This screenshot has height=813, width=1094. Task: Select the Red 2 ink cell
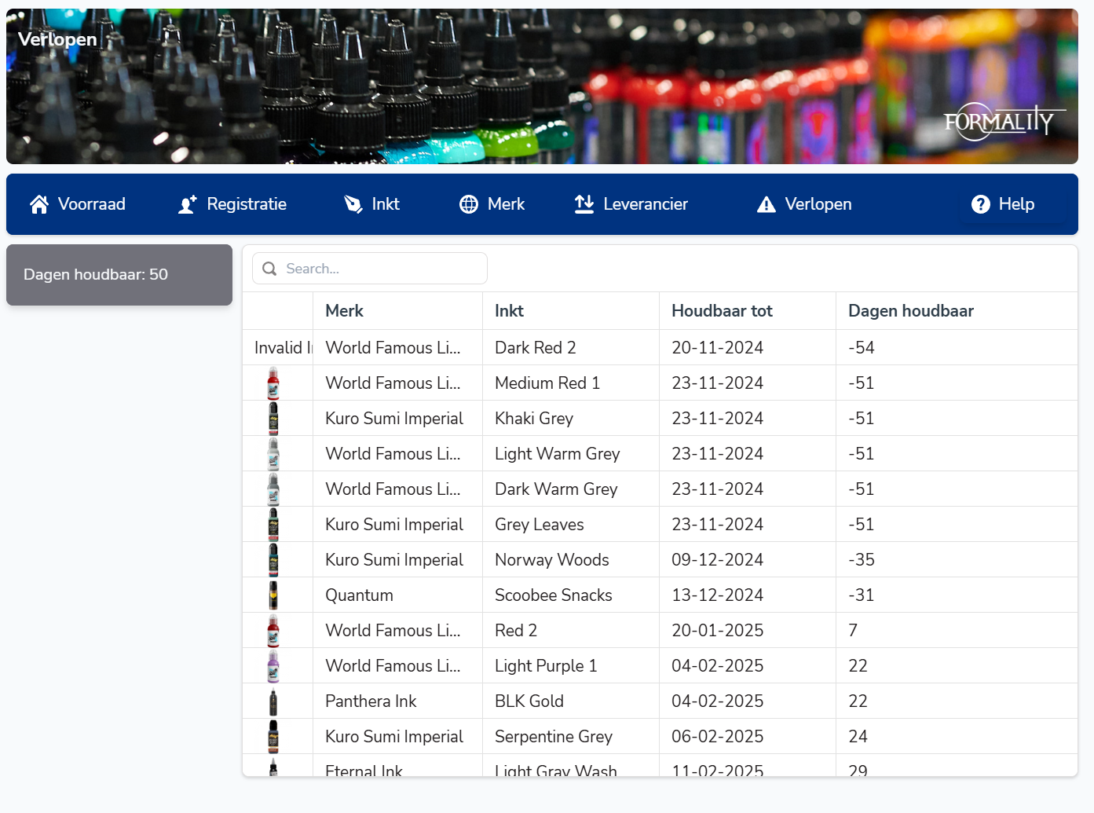point(571,631)
